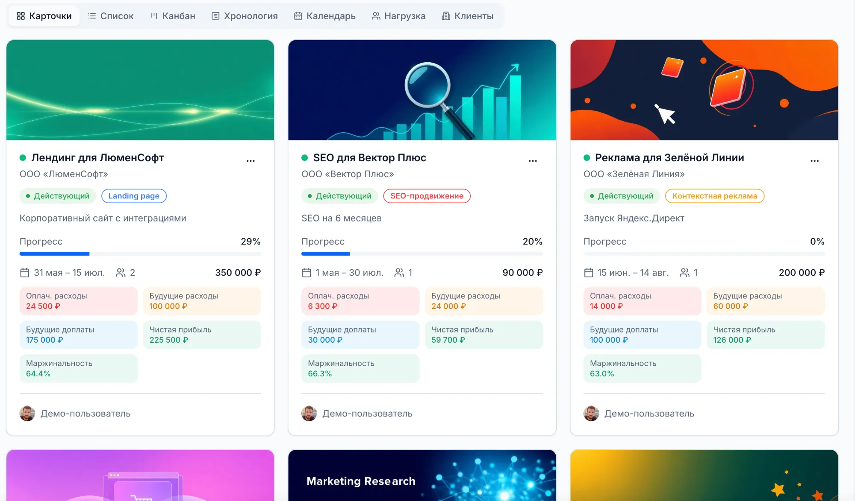Click Маржинальность 64.4% tile
This screenshot has width=855, height=501.
point(79,369)
